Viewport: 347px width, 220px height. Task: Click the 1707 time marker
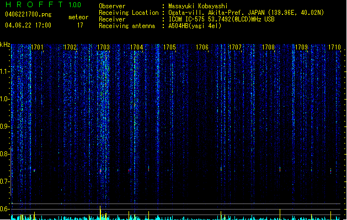pyautogui.click(x=235, y=47)
